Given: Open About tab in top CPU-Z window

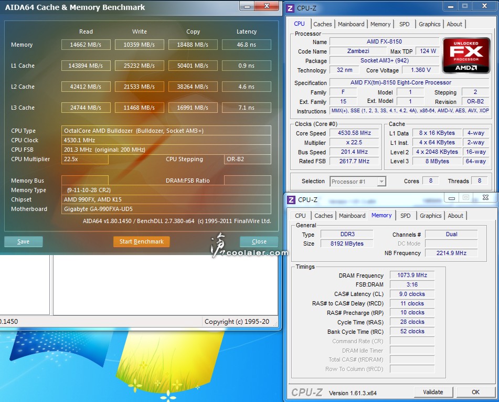Looking at the screenshot, I should (x=454, y=24).
